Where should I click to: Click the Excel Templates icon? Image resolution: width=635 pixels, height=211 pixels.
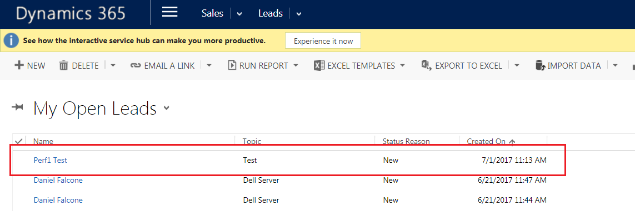(x=319, y=65)
